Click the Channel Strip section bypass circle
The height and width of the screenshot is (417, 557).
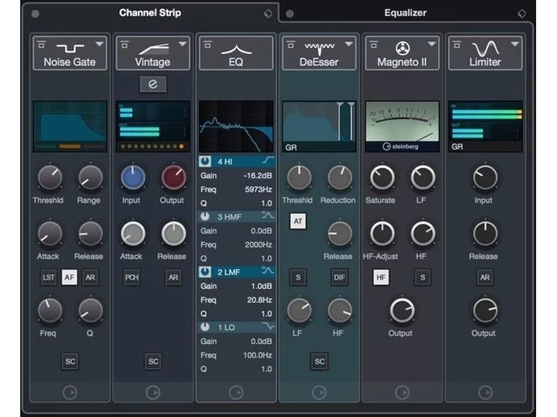(x=36, y=14)
